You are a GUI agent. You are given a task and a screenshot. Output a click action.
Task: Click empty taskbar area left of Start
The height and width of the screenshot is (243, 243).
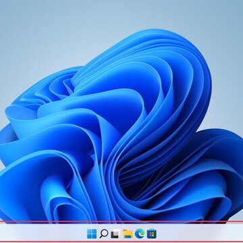43,234
